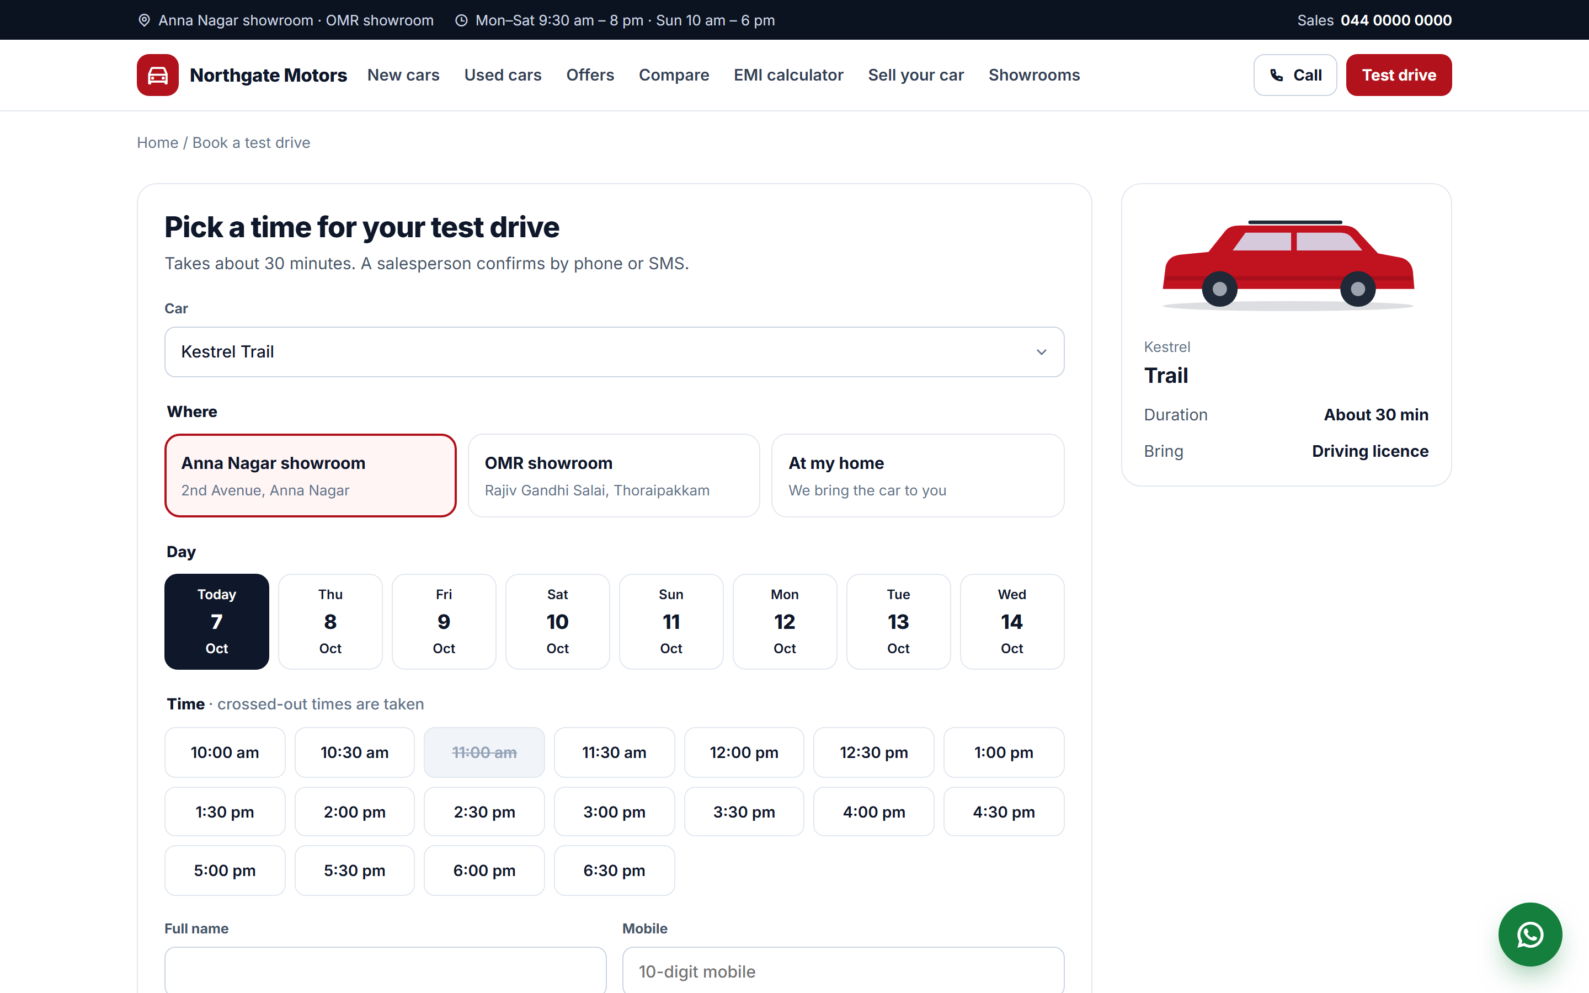Open the WhatsApp chat floating button
The image size is (1589, 993).
1530,934
